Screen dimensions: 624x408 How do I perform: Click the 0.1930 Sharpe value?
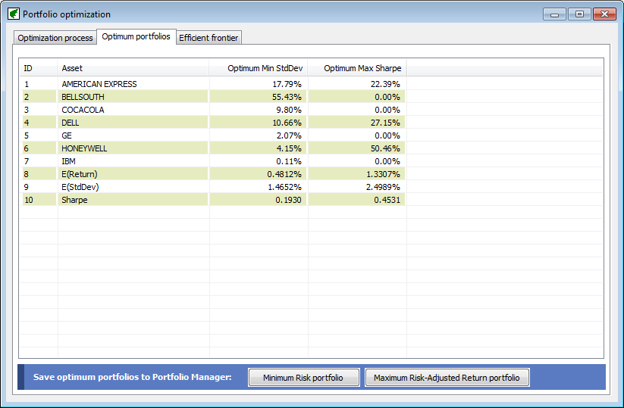[x=289, y=200]
